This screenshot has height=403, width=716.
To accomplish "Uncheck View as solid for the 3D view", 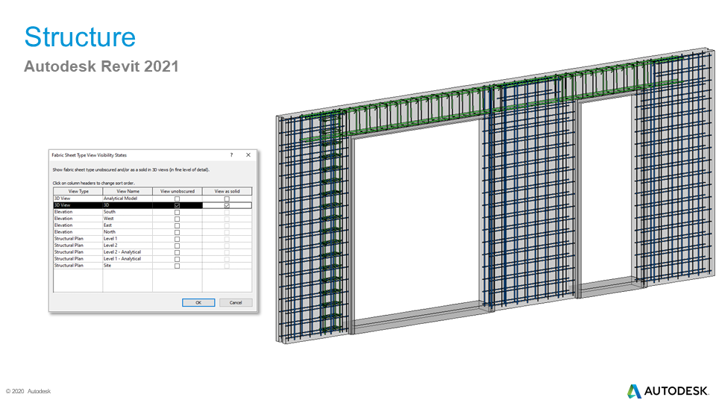I will 227,205.
